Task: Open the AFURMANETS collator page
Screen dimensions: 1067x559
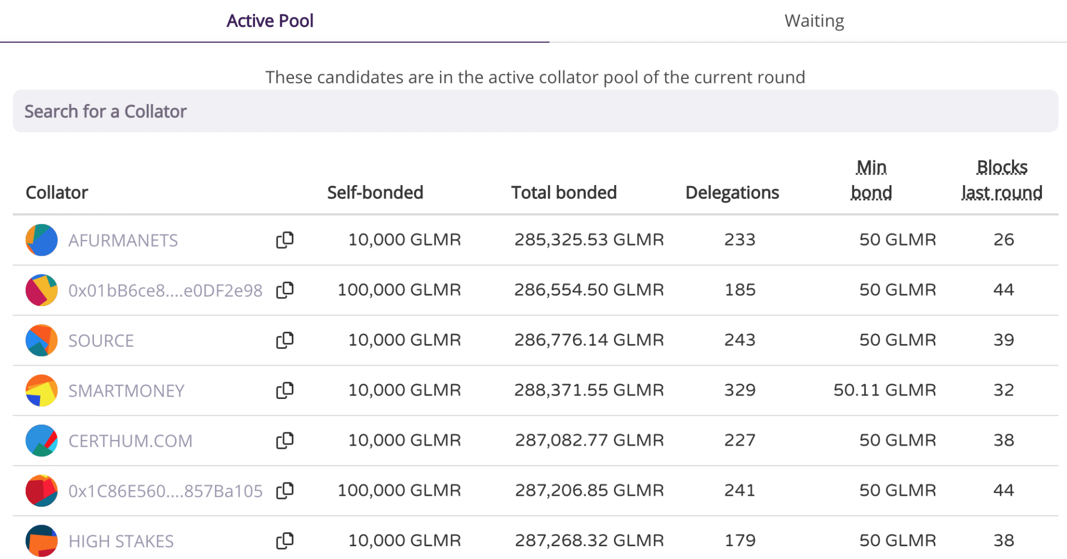Action: 123,239
